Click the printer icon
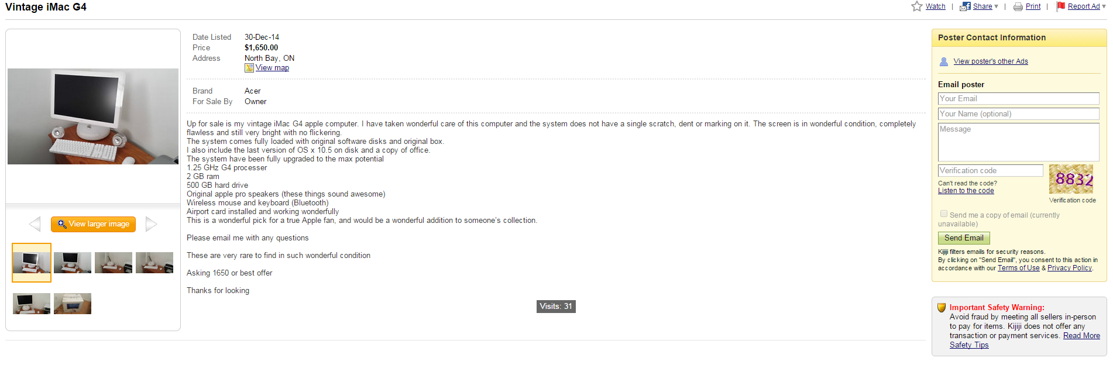Screen dimensions: 1113x368 (x=1018, y=7)
